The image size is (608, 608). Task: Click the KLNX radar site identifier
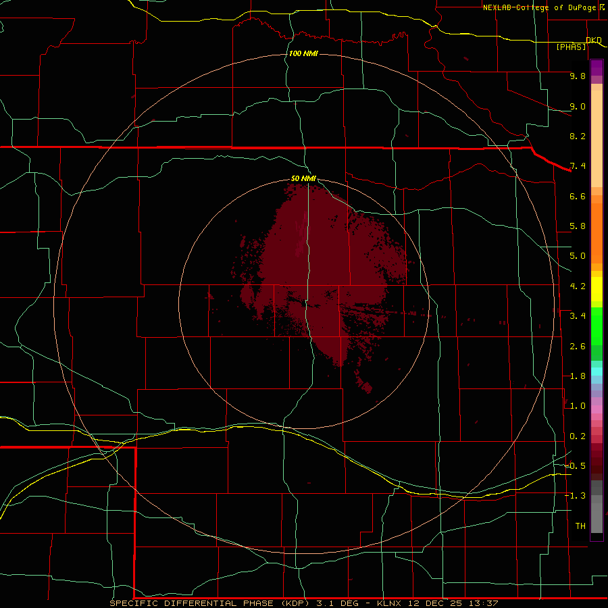pyautogui.click(x=390, y=603)
